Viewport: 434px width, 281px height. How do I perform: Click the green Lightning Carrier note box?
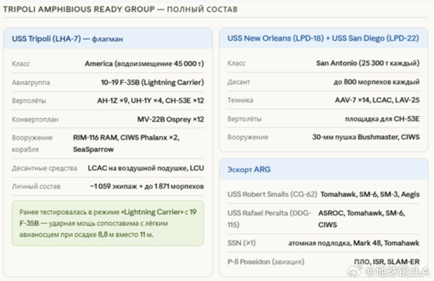[x=108, y=223]
